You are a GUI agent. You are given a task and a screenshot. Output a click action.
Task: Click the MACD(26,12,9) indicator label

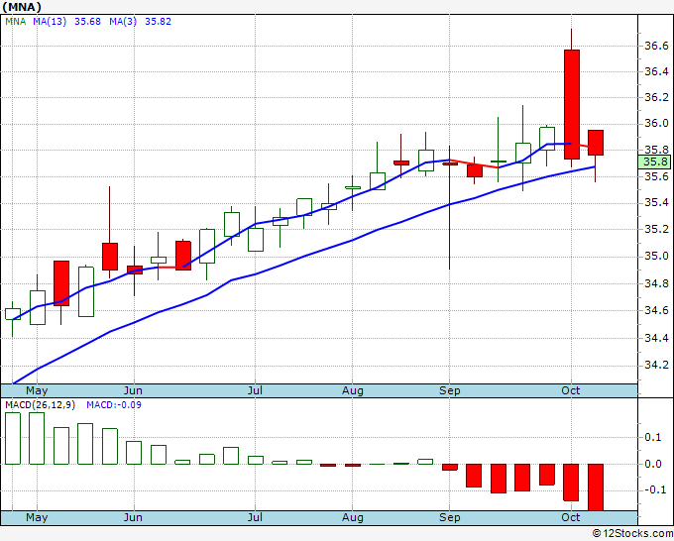[x=40, y=405]
